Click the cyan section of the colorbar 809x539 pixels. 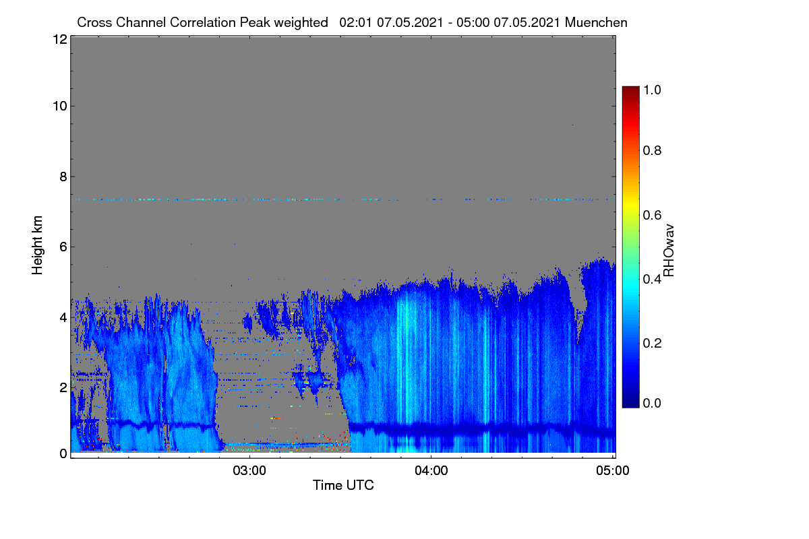pyautogui.click(x=630, y=286)
